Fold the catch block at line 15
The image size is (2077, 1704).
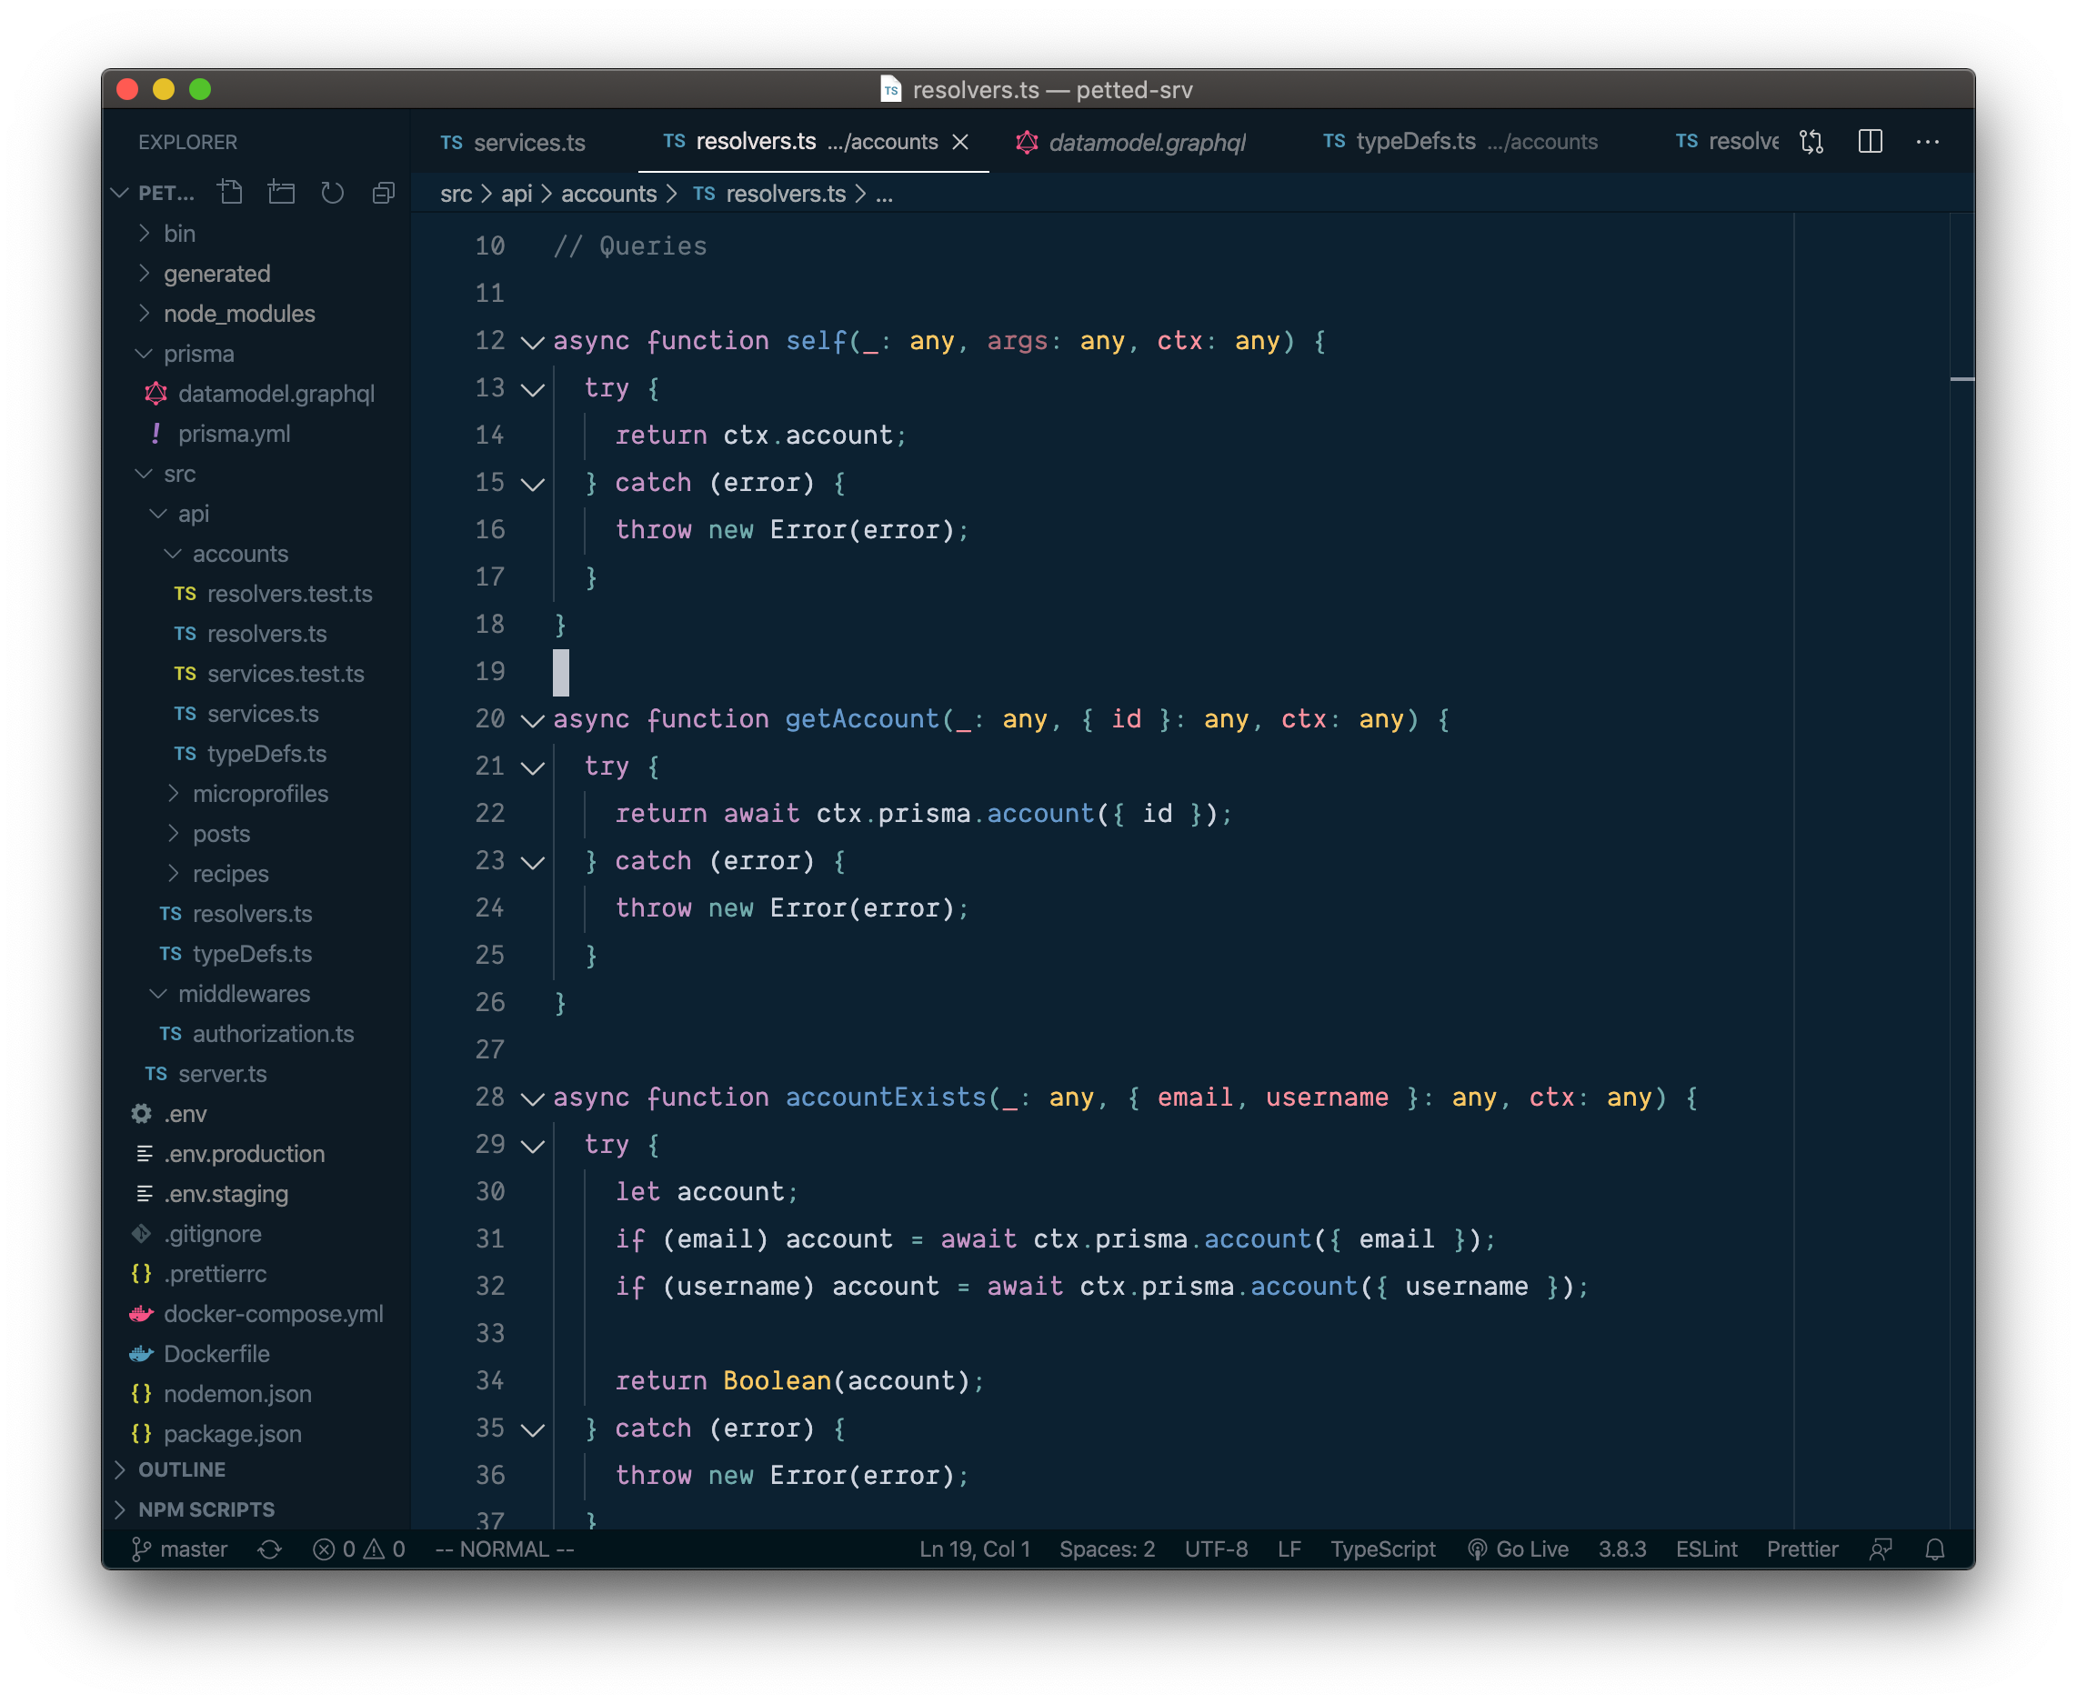533,484
